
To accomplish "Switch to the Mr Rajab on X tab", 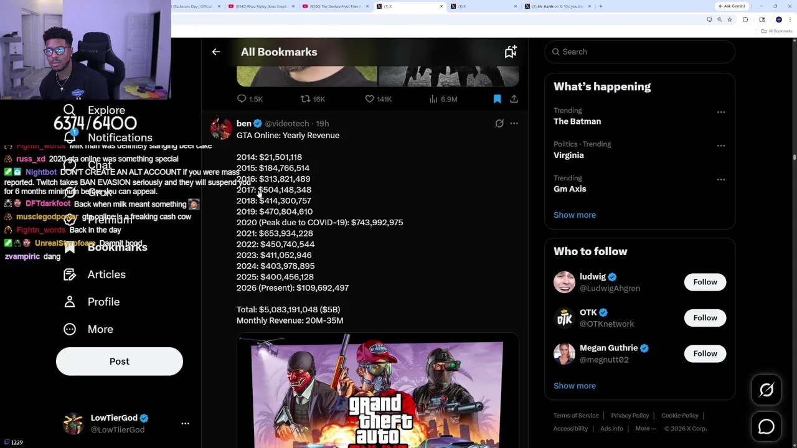I will (x=558, y=6).
